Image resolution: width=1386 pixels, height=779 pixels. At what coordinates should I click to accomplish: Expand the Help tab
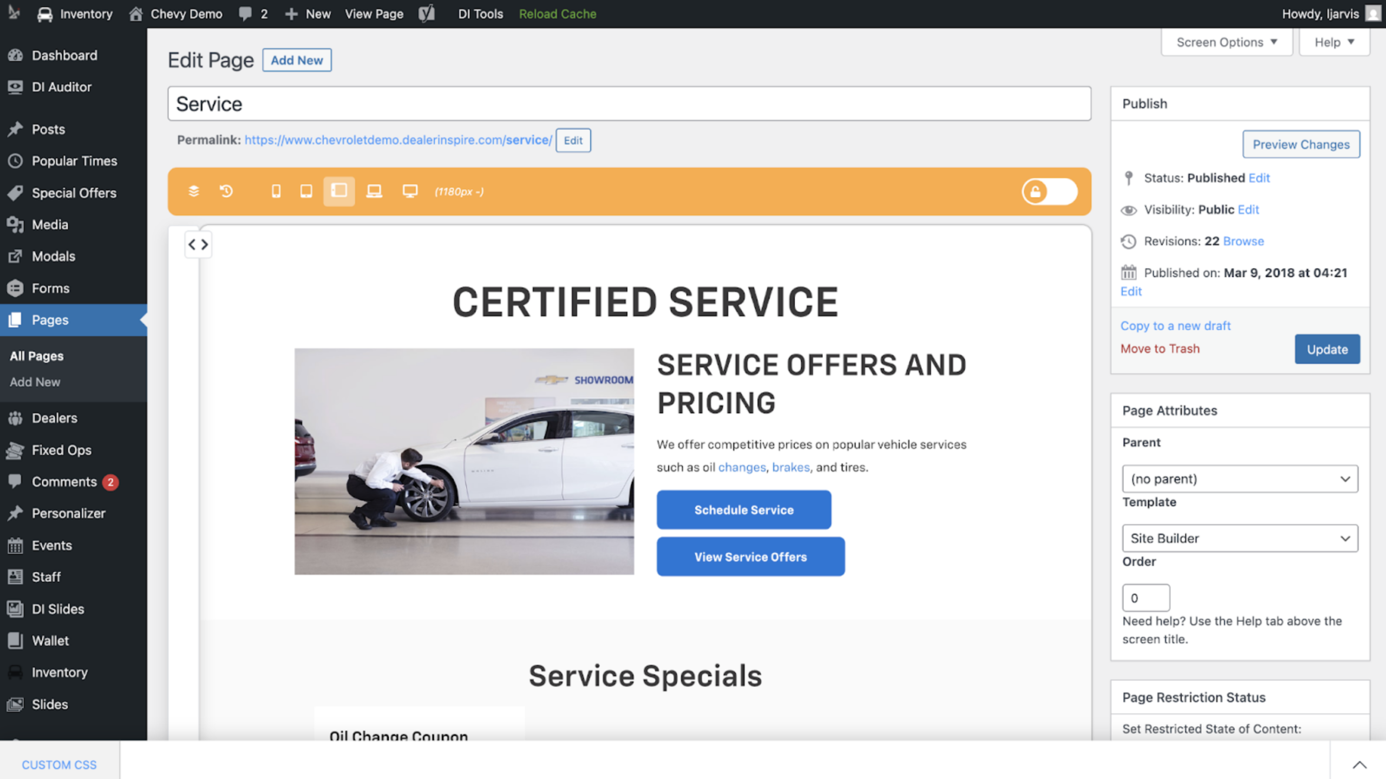pyautogui.click(x=1334, y=42)
